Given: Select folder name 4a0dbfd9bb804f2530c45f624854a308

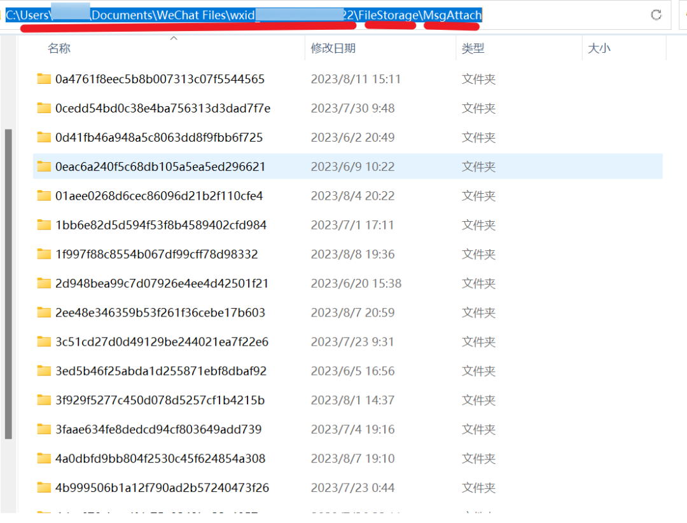Looking at the screenshot, I should [x=160, y=459].
